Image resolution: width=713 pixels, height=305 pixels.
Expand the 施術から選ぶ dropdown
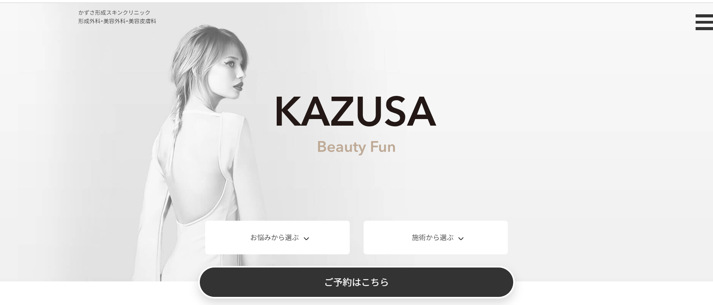click(x=436, y=237)
